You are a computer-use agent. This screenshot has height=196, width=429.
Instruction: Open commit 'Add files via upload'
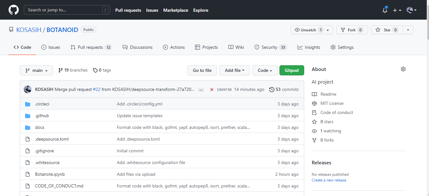[x=136, y=174]
